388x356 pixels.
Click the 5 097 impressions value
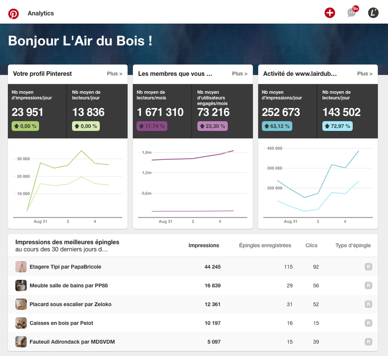click(214, 342)
